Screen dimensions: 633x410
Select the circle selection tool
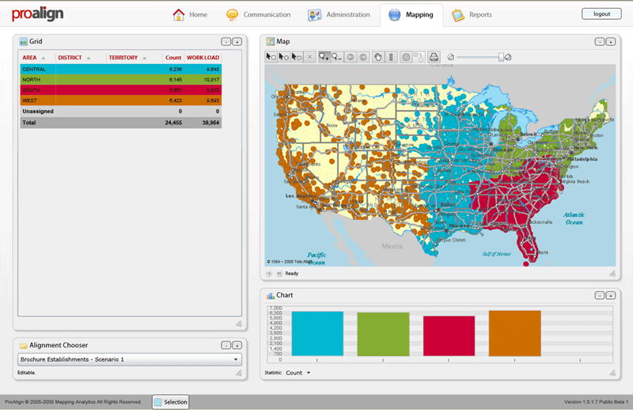pyautogui.click(x=283, y=57)
